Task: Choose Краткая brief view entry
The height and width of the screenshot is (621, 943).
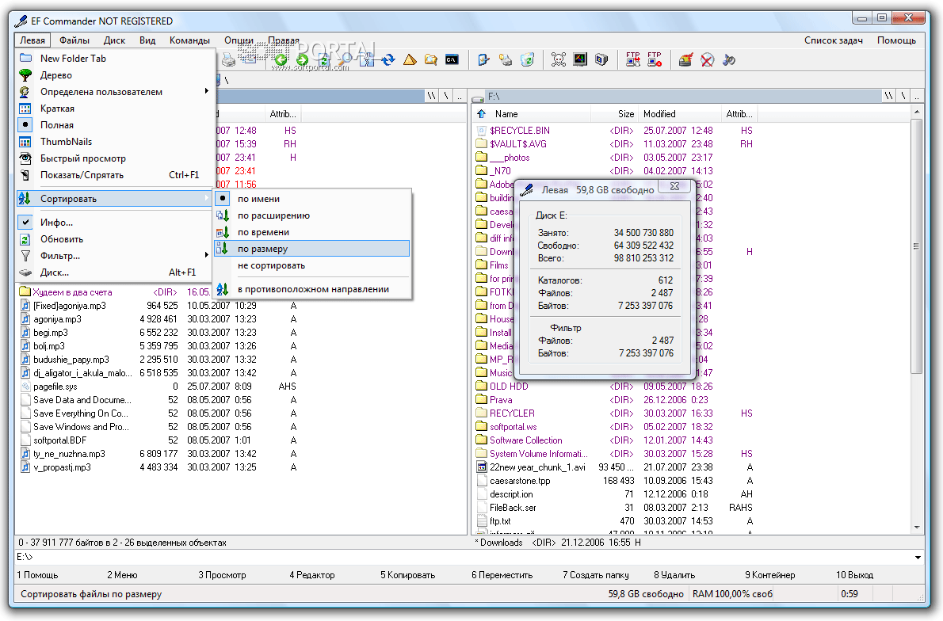Action: [114, 109]
